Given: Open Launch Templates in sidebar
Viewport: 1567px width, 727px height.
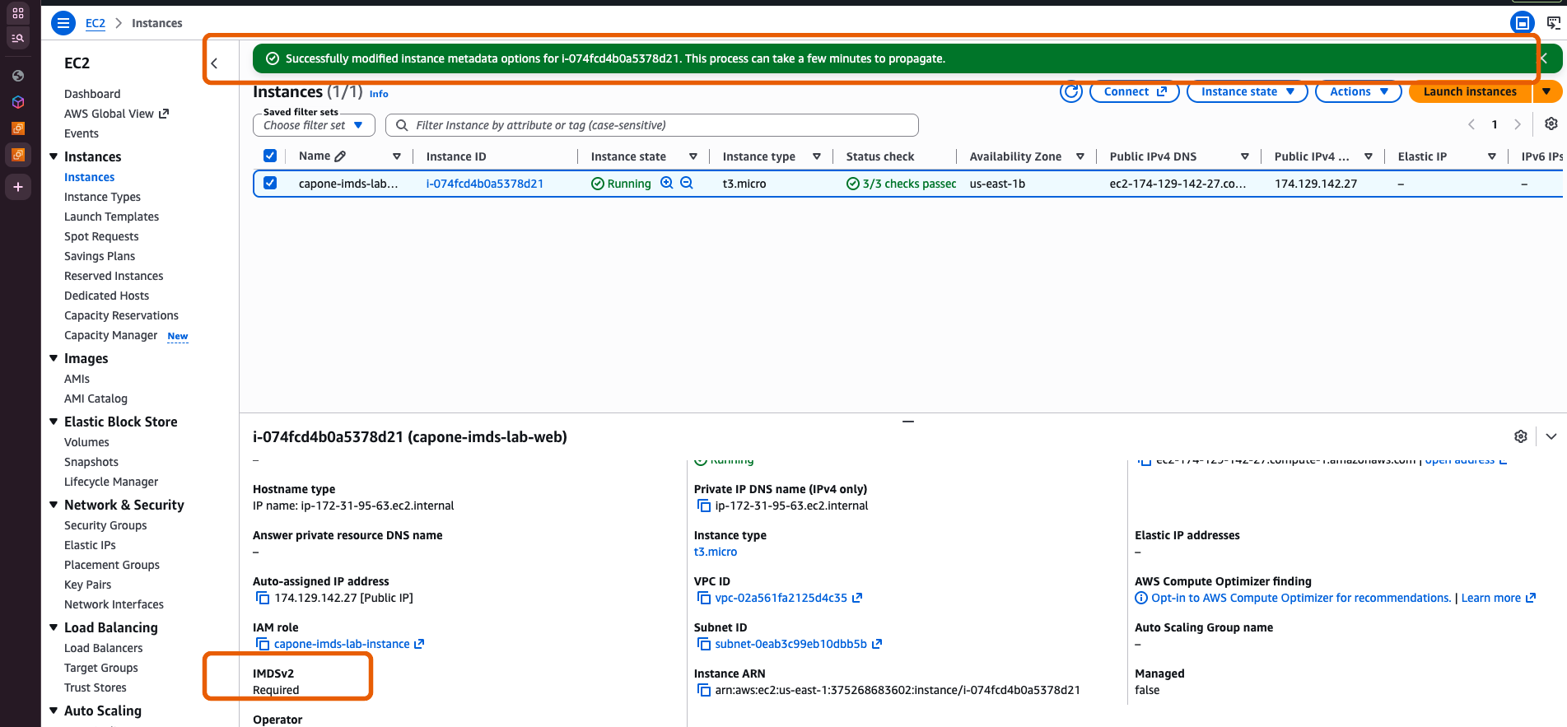Looking at the screenshot, I should coord(111,217).
